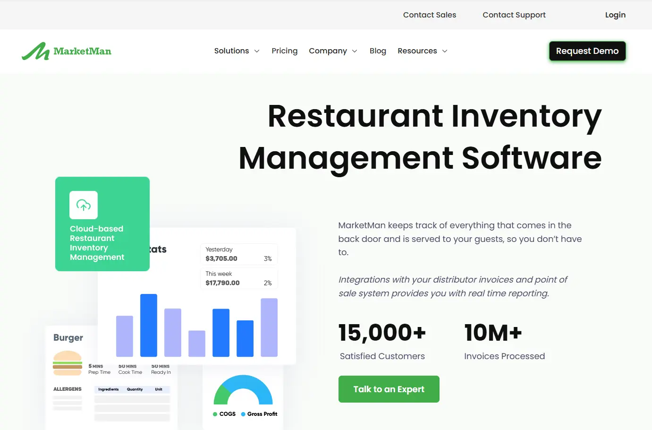This screenshot has width=652, height=430.
Task: Click the Burger recipe title
Action: click(x=68, y=337)
